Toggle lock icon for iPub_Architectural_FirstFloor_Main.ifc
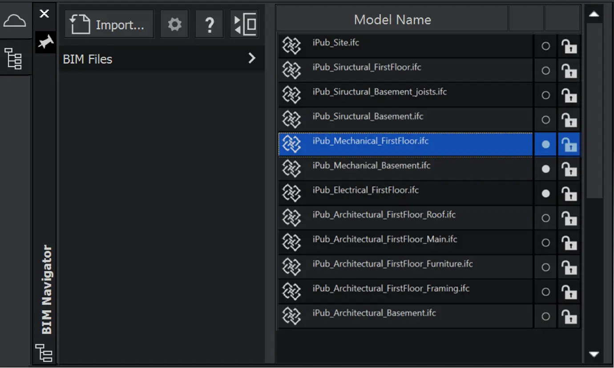 click(569, 243)
